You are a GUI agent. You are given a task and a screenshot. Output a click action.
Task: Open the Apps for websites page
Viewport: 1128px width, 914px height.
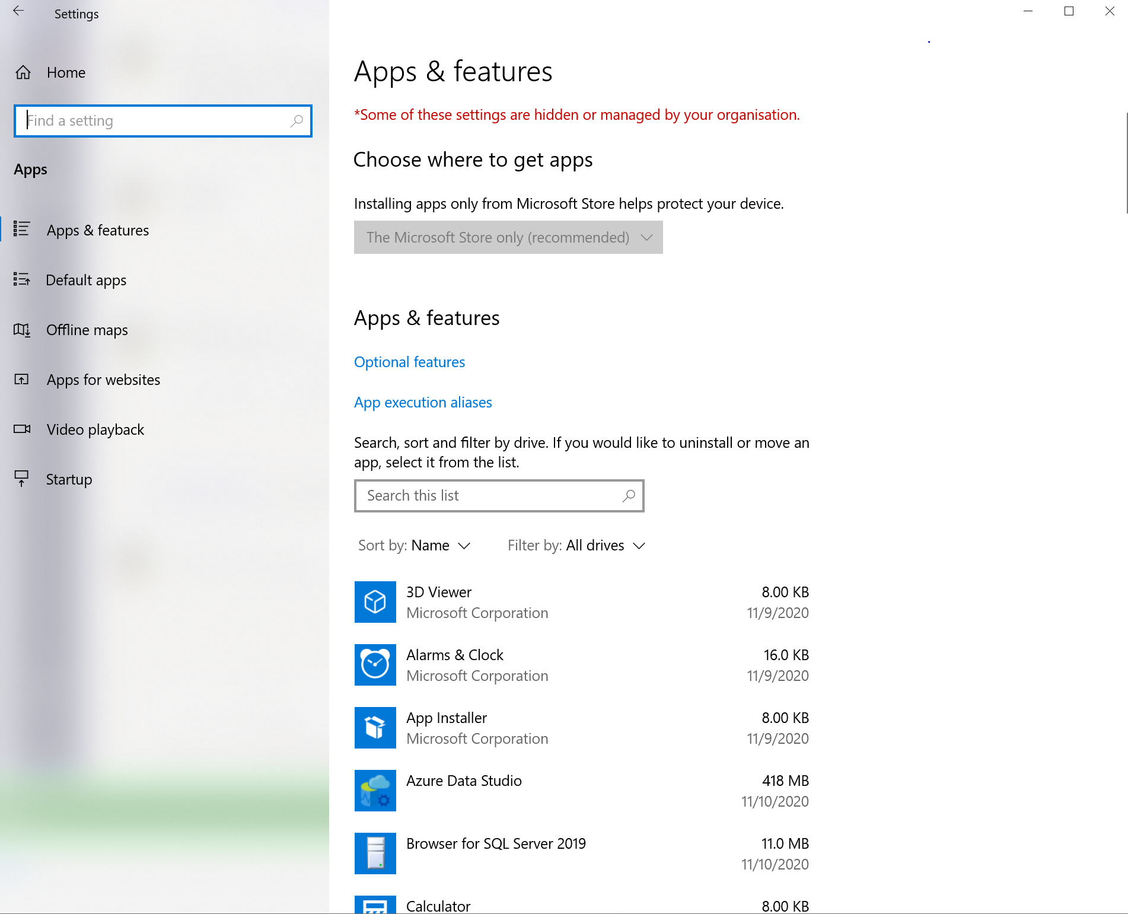104,380
